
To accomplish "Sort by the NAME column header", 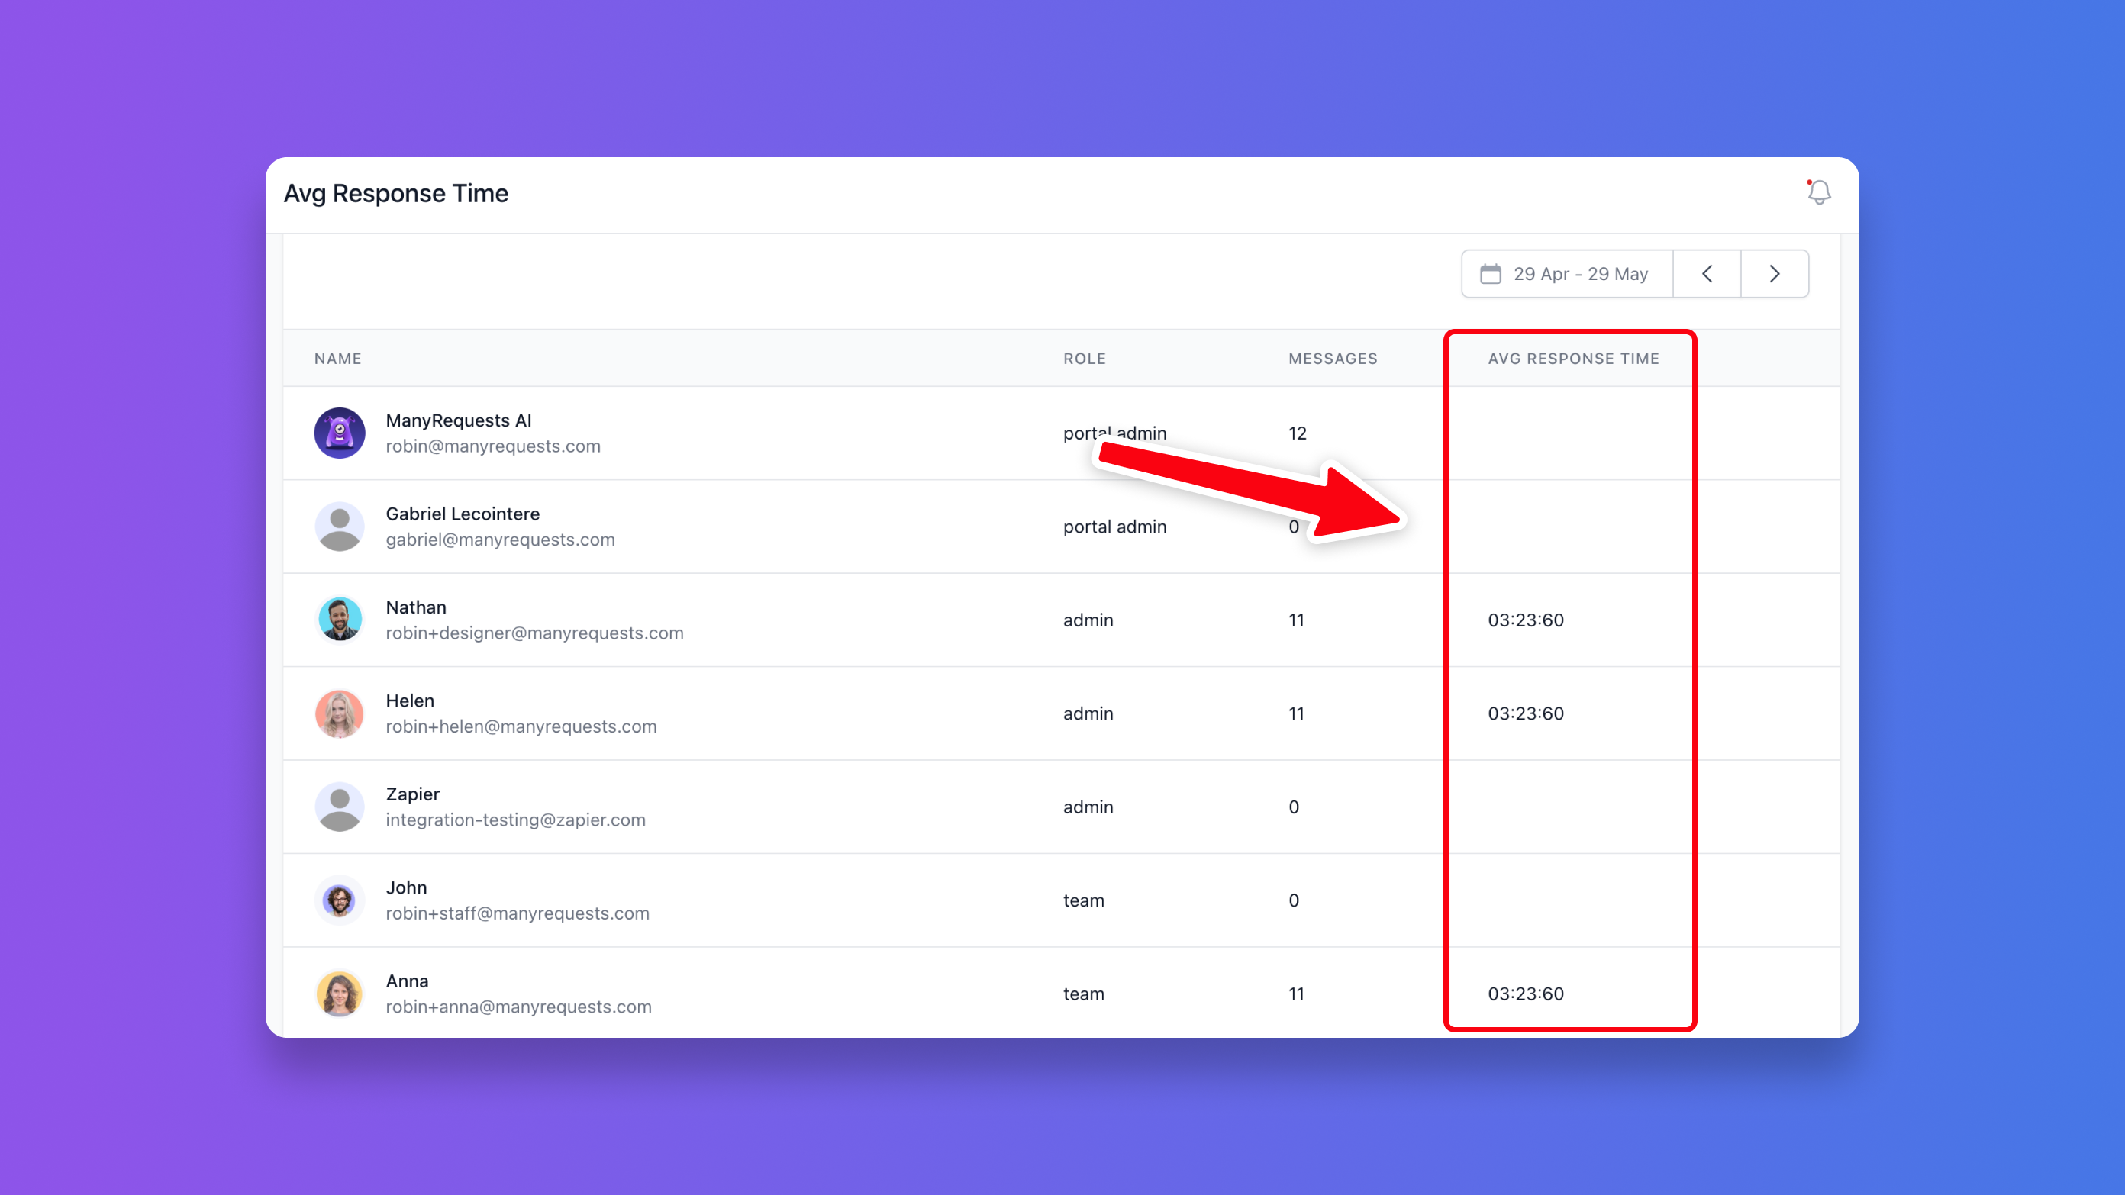I will [x=337, y=359].
